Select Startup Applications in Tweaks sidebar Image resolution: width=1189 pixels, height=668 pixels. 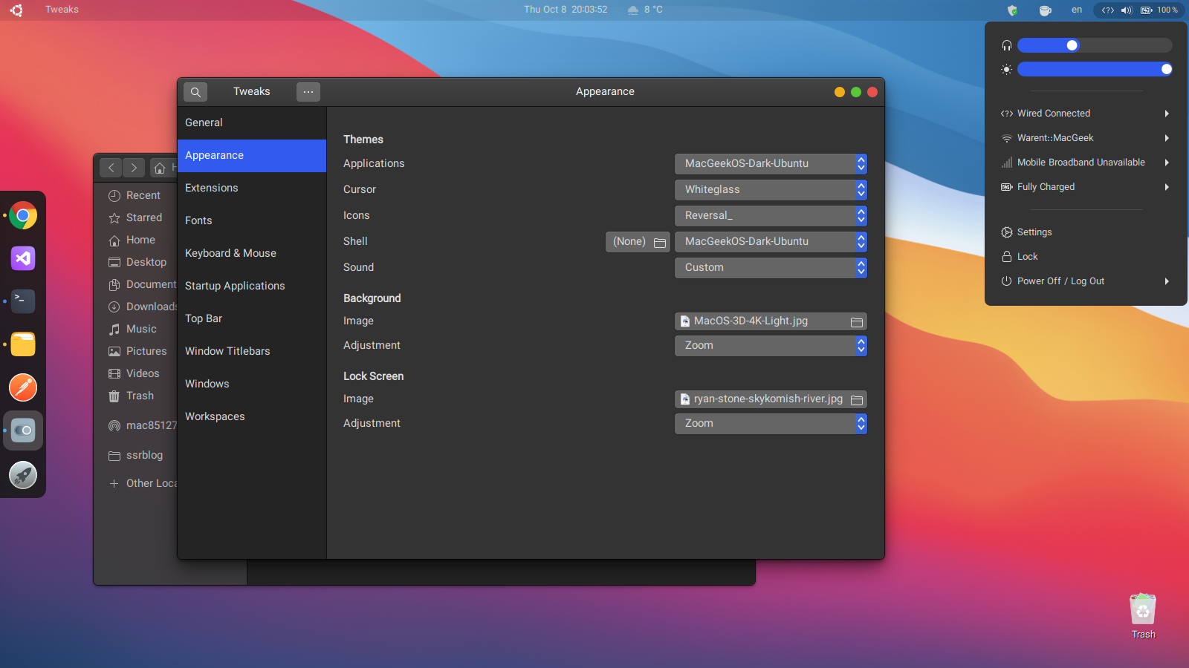(x=252, y=286)
